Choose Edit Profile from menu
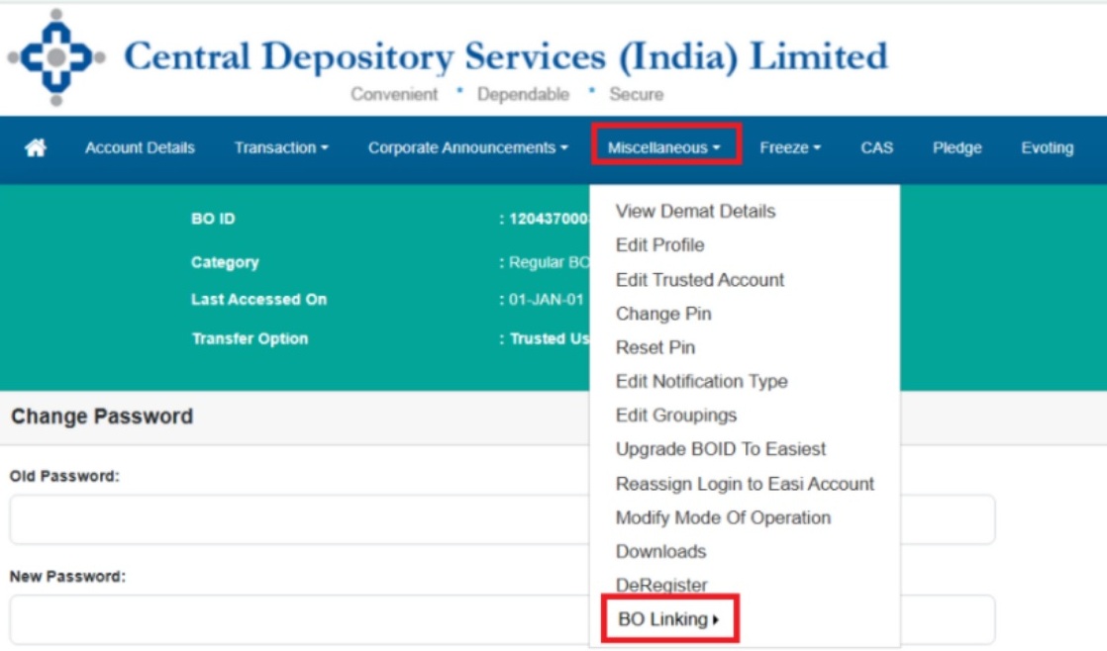The image size is (1107, 651). click(659, 245)
